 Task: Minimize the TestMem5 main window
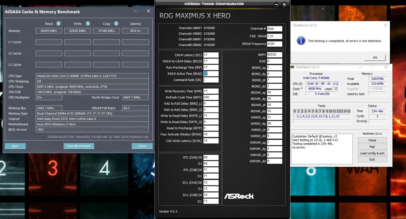pyautogui.click(x=360, y=67)
